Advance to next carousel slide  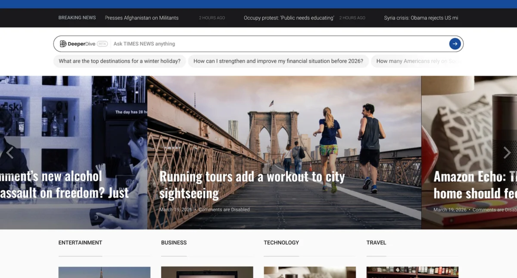(x=506, y=153)
